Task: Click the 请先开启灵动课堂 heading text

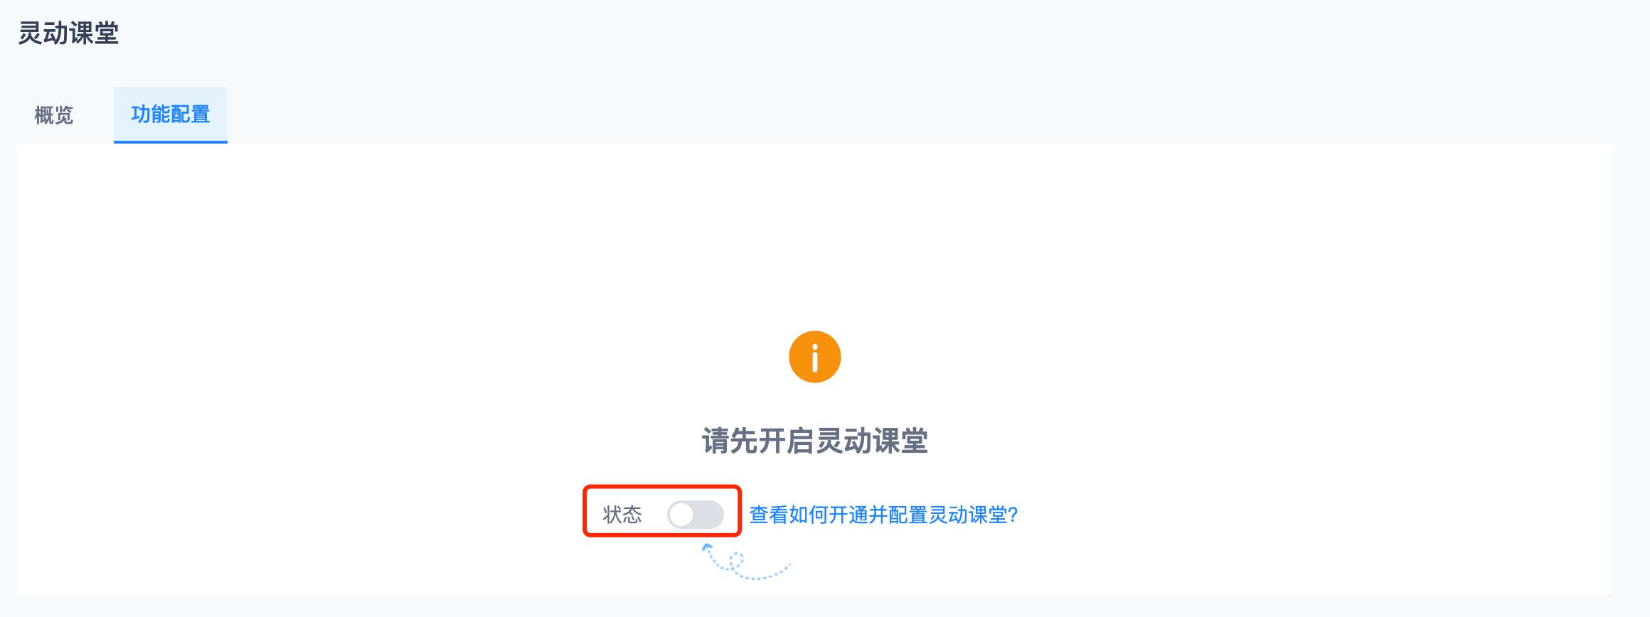Action: [815, 441]
